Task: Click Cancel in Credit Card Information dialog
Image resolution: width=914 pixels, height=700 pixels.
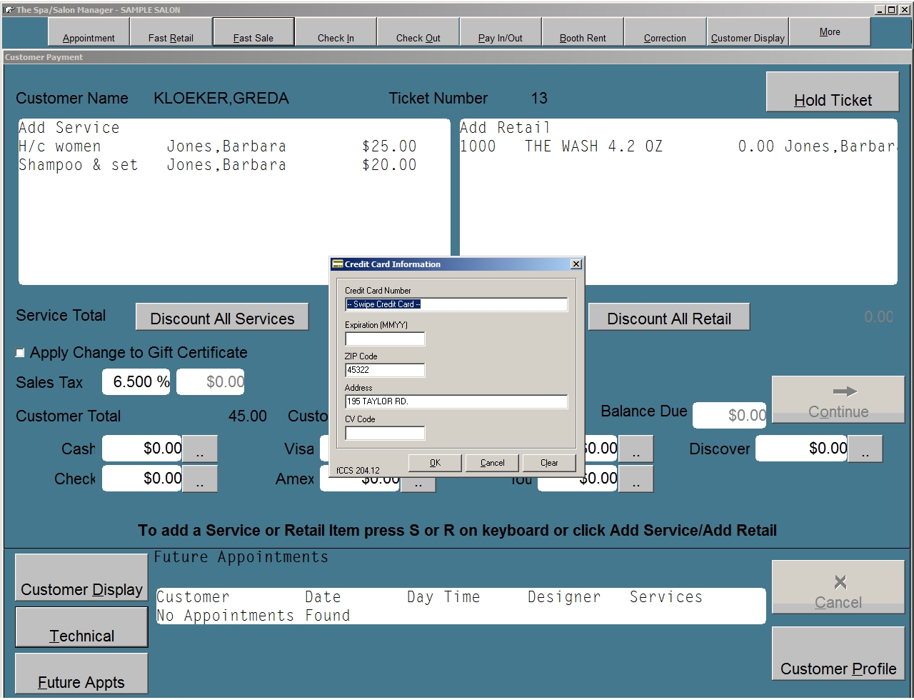Action: (x=492, y=463)
